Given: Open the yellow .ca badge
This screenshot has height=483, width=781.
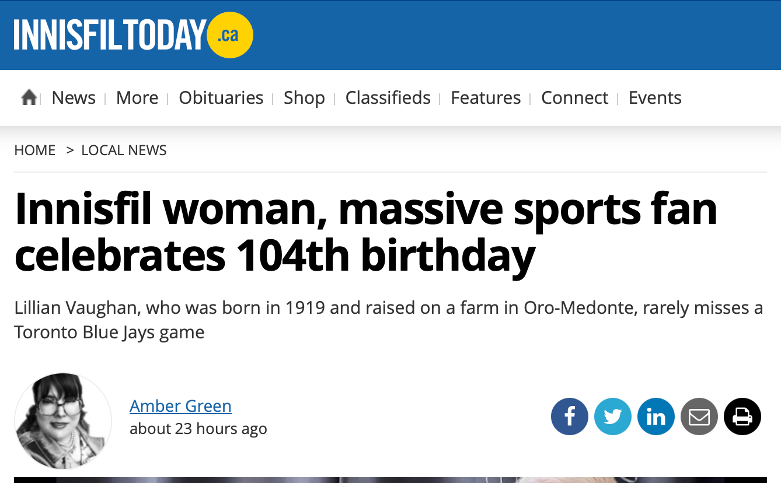Looking at the screenshot, I should pos(230,35).
